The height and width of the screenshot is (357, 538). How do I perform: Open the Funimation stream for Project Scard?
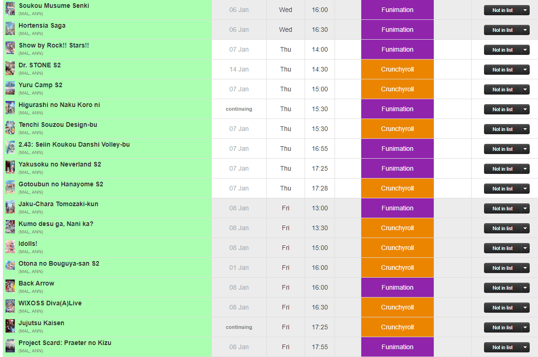[397, 347]
